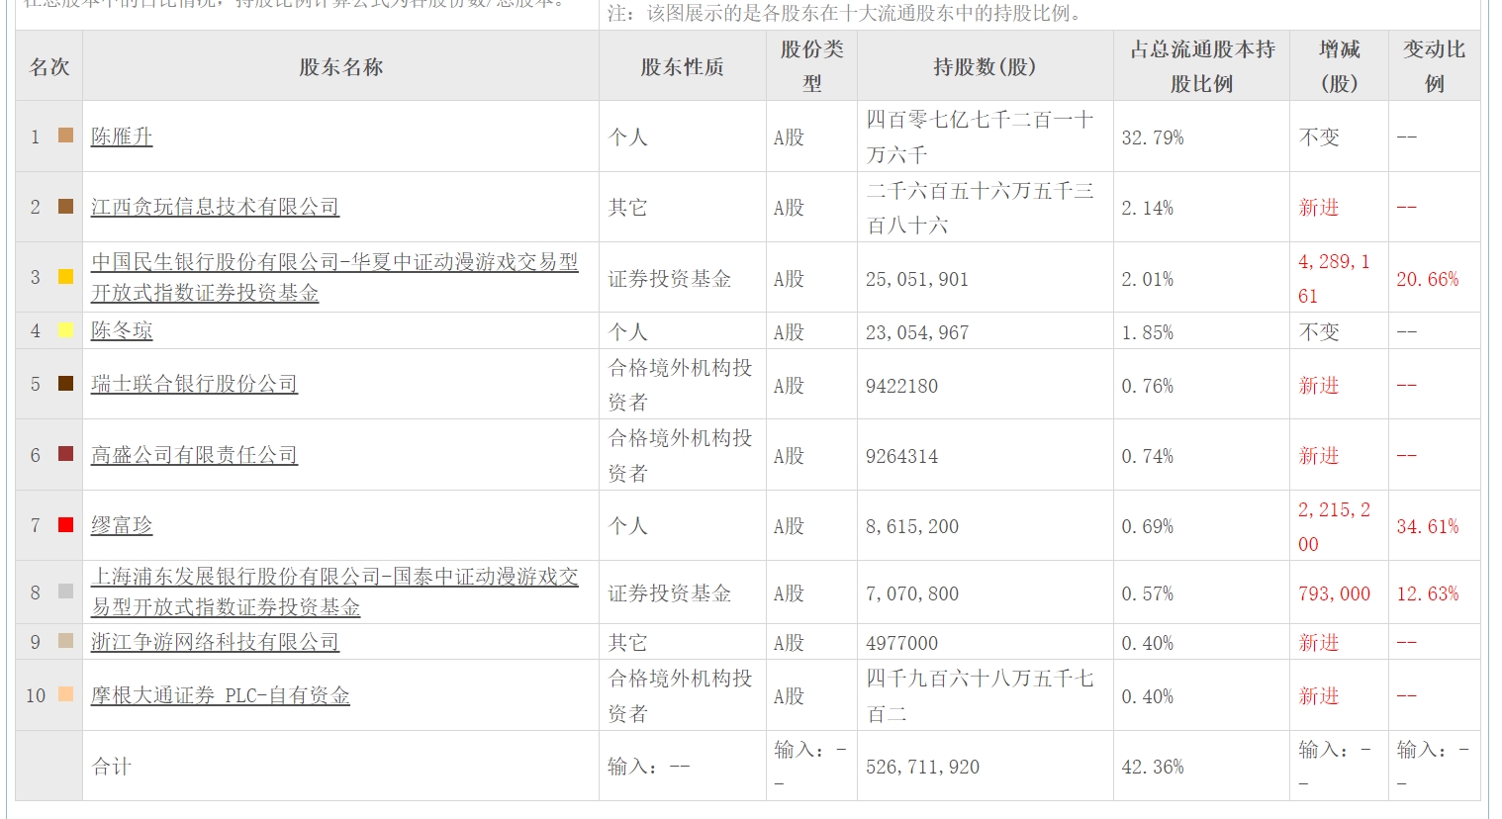1502x819 pixels.
Task: Open shareholder link 江西贪玩信息技术有限公司
Action: 215,207
